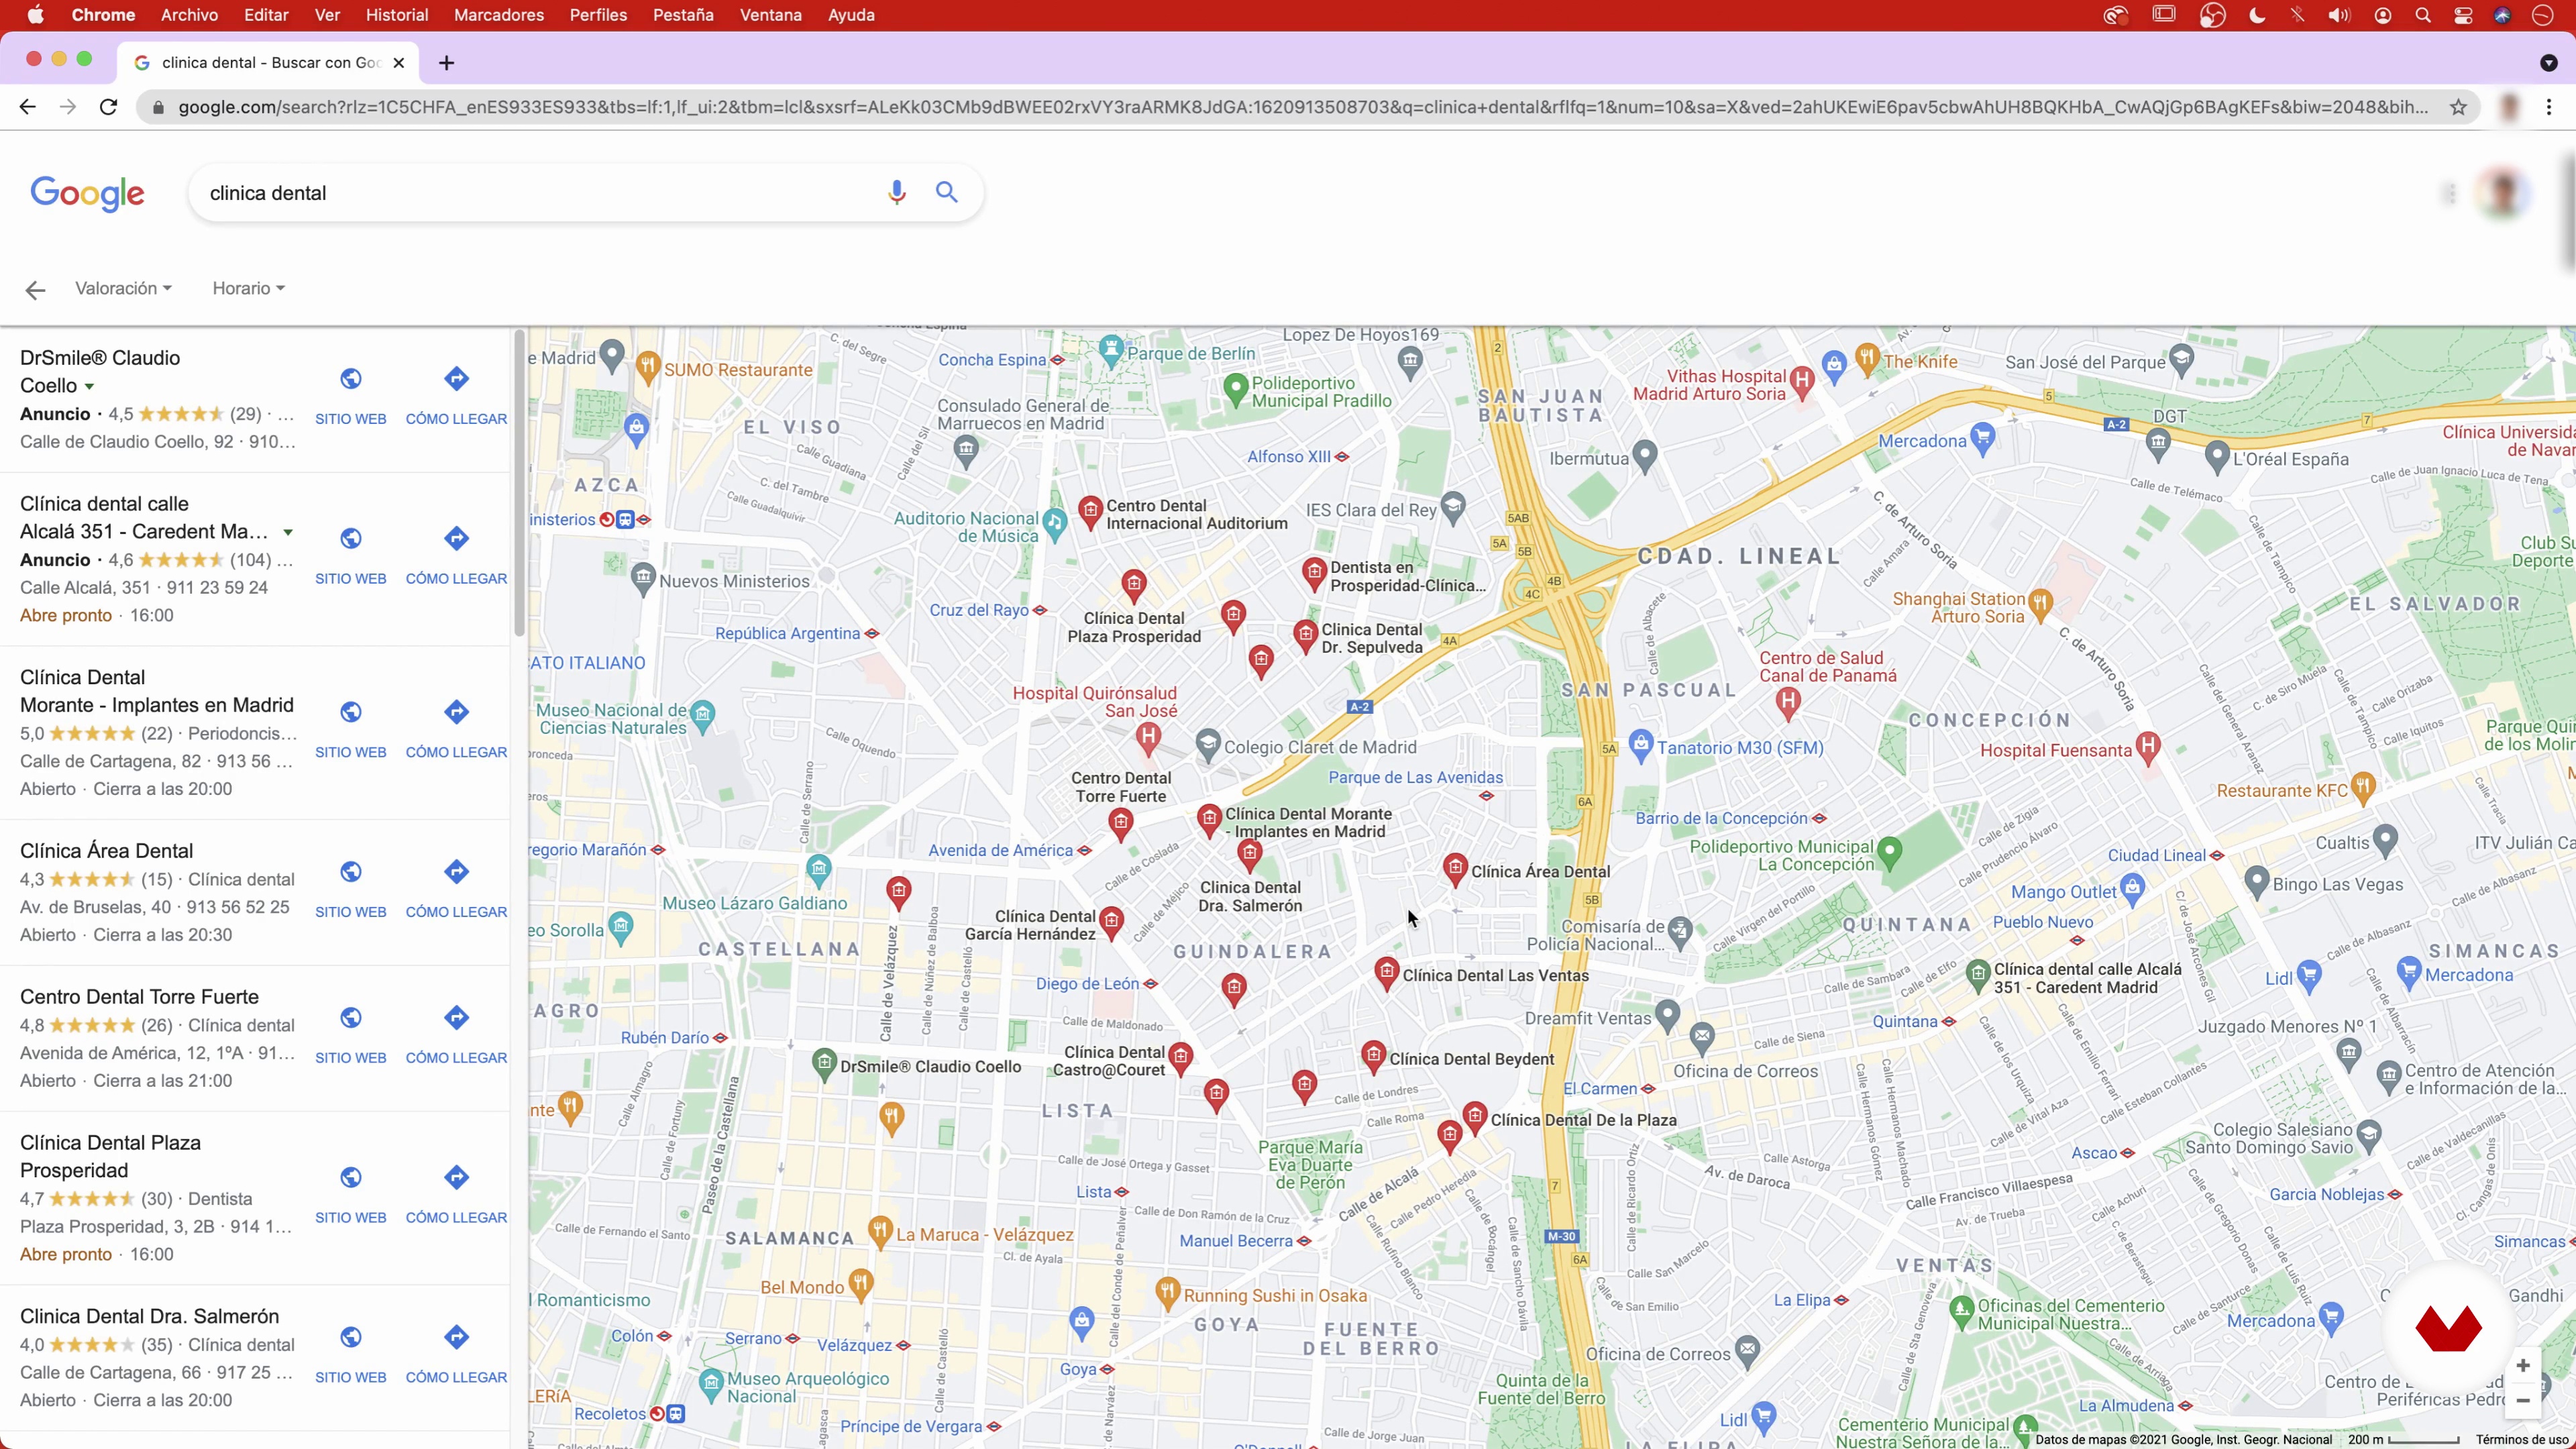Get directions icon for Clinica Dental Dra. Salmerón
This screenshot has height=1449, width=2576.
[456, 1338]
